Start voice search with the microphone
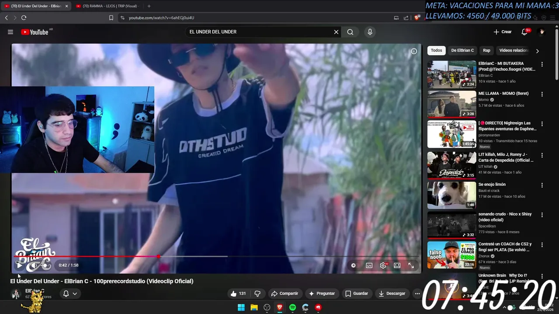559x314 pixels. pyautogui.click(x=370, y=32)
